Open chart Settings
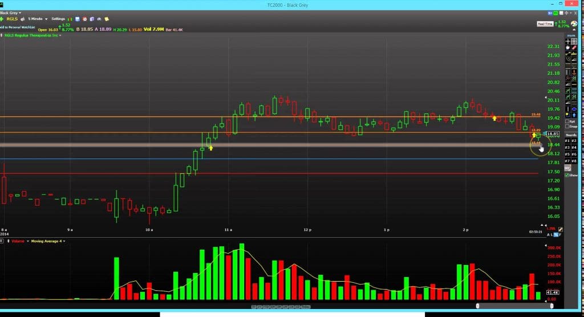584x317 pixels. pos(58,19)
